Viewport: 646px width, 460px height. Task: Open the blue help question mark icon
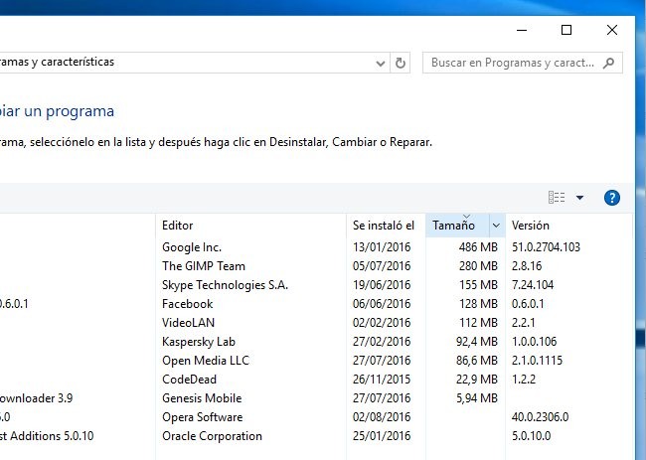(612, 198)
